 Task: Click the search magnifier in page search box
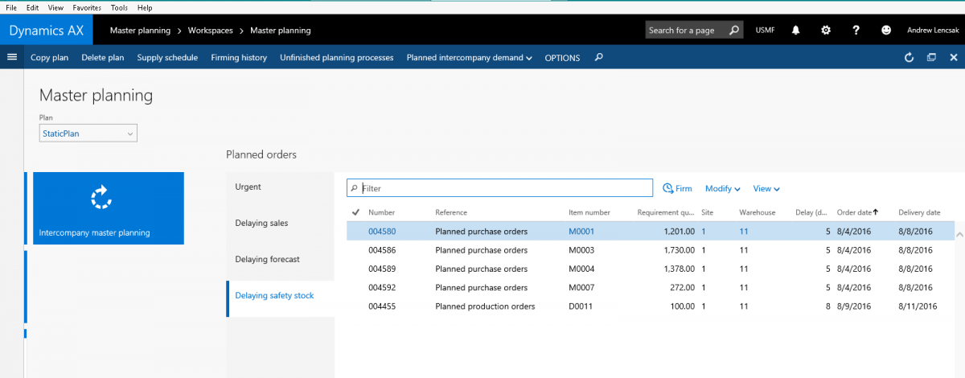(733, 31)
